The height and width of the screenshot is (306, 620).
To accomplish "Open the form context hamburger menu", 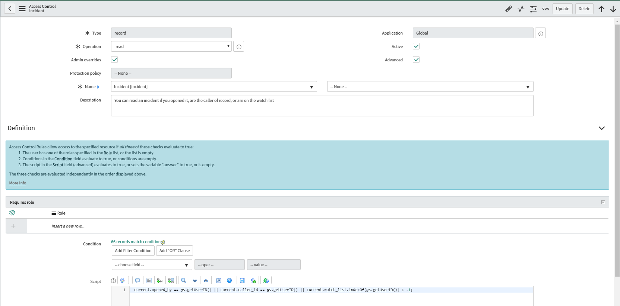I will pos(22,9).
